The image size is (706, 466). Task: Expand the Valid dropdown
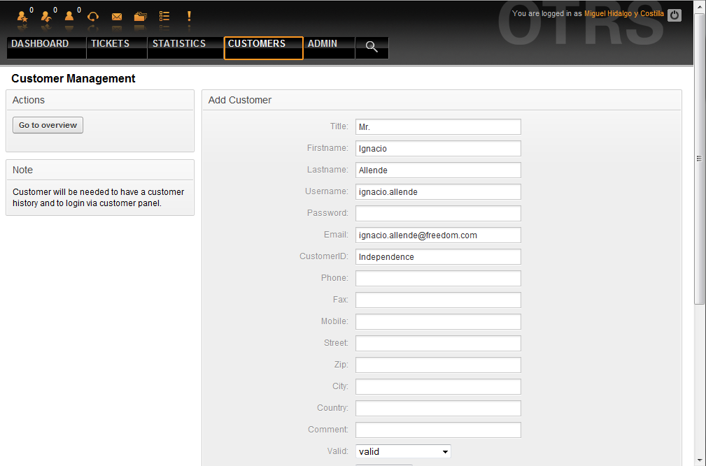403,451
